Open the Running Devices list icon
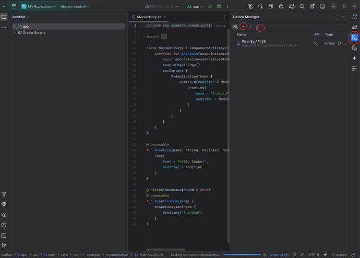The height and width of the screenshot is (258, 360). click(271, 6)
